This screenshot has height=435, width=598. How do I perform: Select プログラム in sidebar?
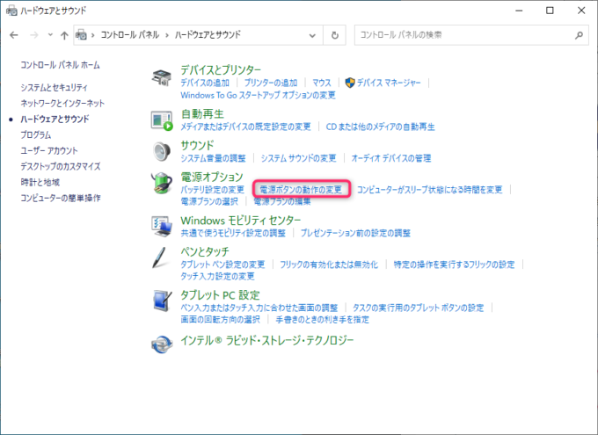pyautogui.click(x=36, y=135)
